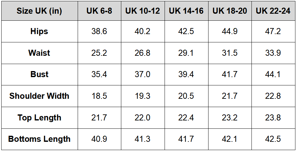Viewport: 297px width, 152px height.
Task: Click the Bust value 39.4 cell
Action: 186,74
